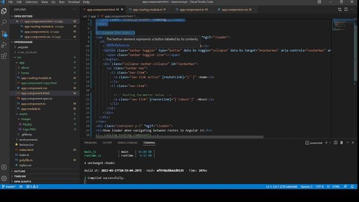
Task: Switch to the Output panel tab
Action: [x=107, y=143]
